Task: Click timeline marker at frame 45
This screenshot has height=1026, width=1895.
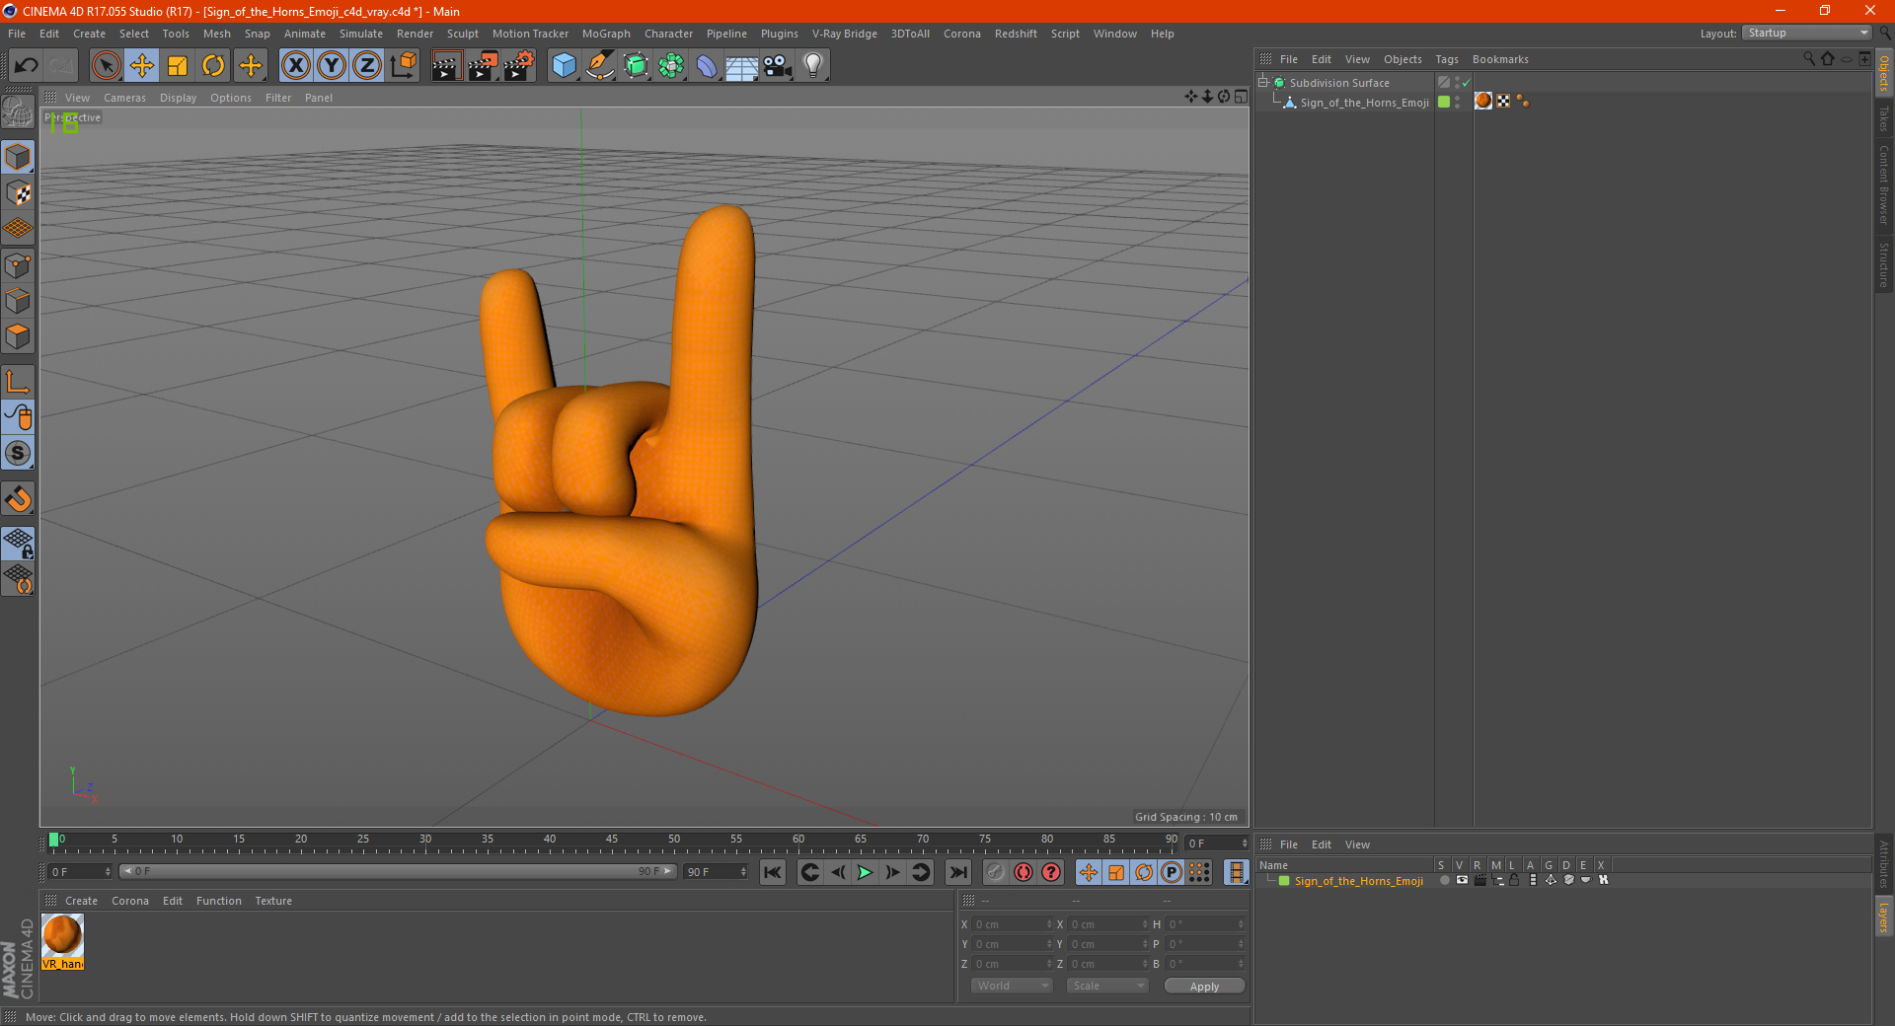Action: [x=612, y=841]
